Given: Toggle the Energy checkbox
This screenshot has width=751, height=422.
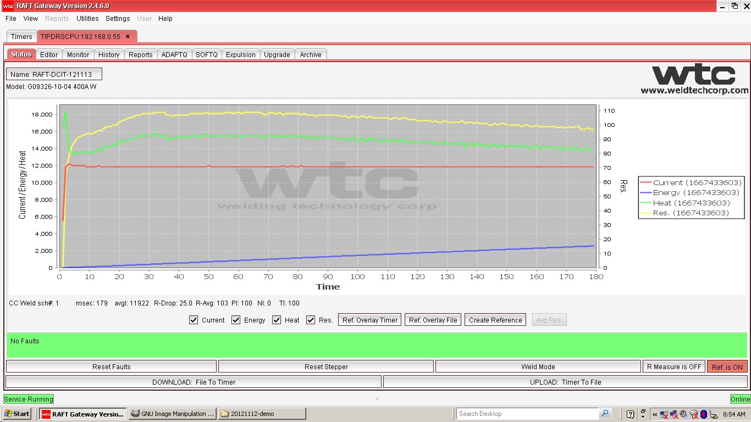Looking at the screenshot, I should tap(236, 320).
